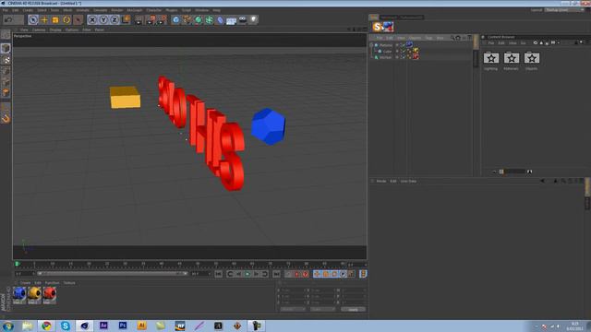Open the Layout dropdown at the top right
This screenshot has height=332, width=591.
(x=564, y=10)
